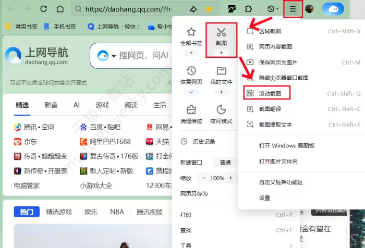
Task: Click the share arrow in address bar
Action: (193, 9)
